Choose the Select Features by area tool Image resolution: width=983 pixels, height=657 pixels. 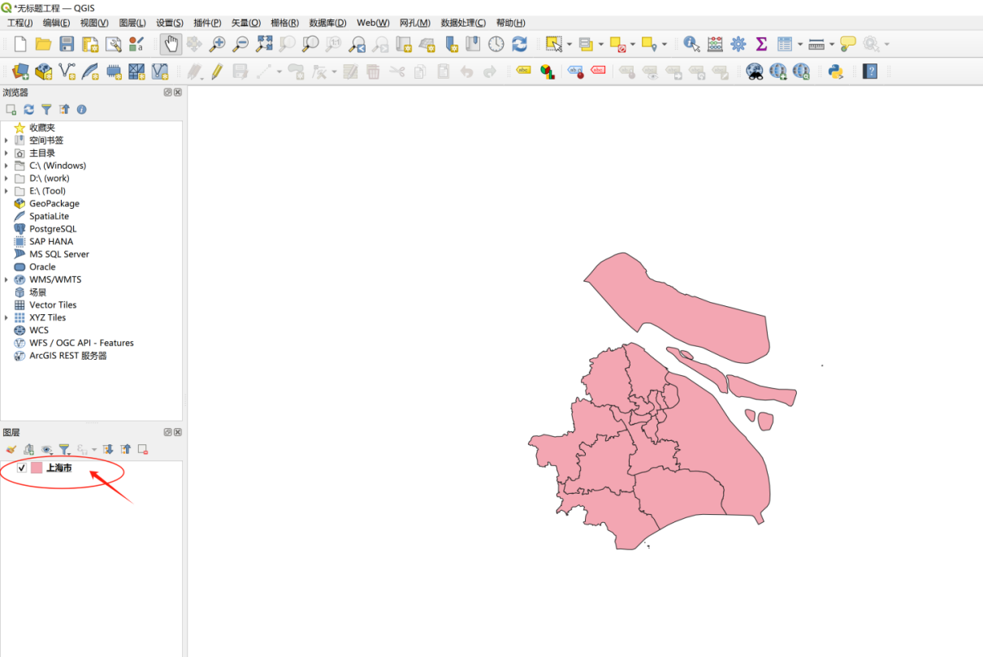point(554,45)
